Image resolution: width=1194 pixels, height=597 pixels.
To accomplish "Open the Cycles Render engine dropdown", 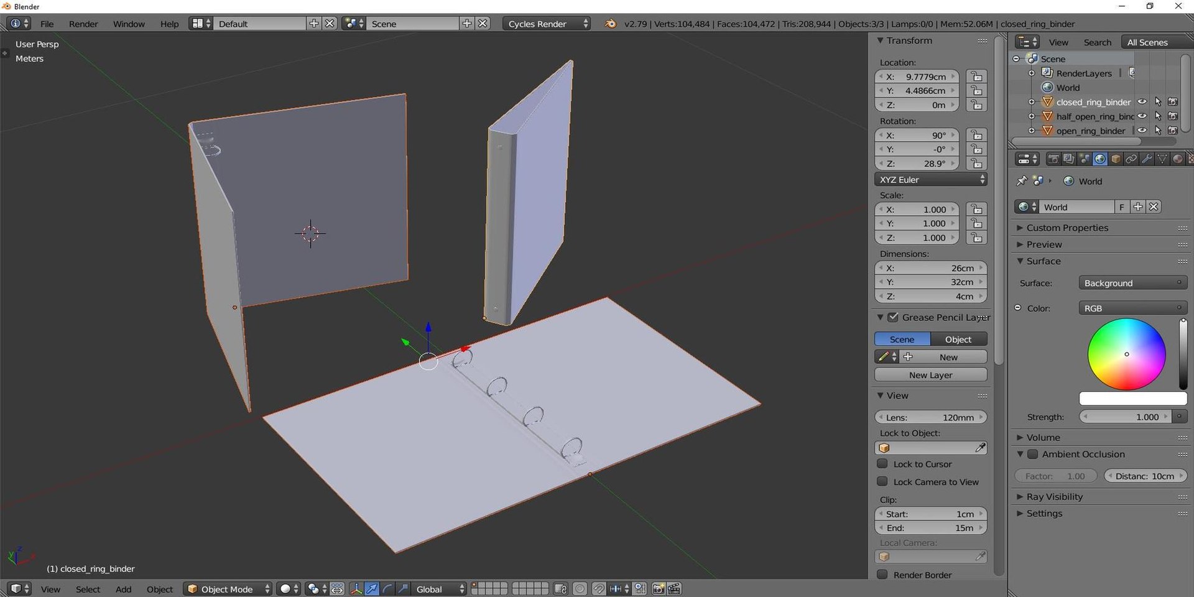I will click(547, 24).
